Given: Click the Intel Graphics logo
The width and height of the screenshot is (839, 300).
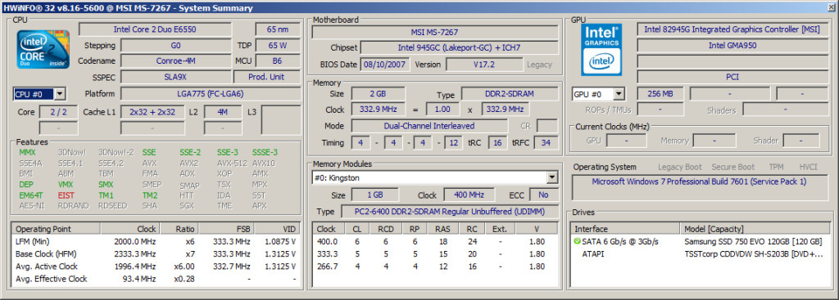Looking at the screenshot, I should [x=601, y=49].
